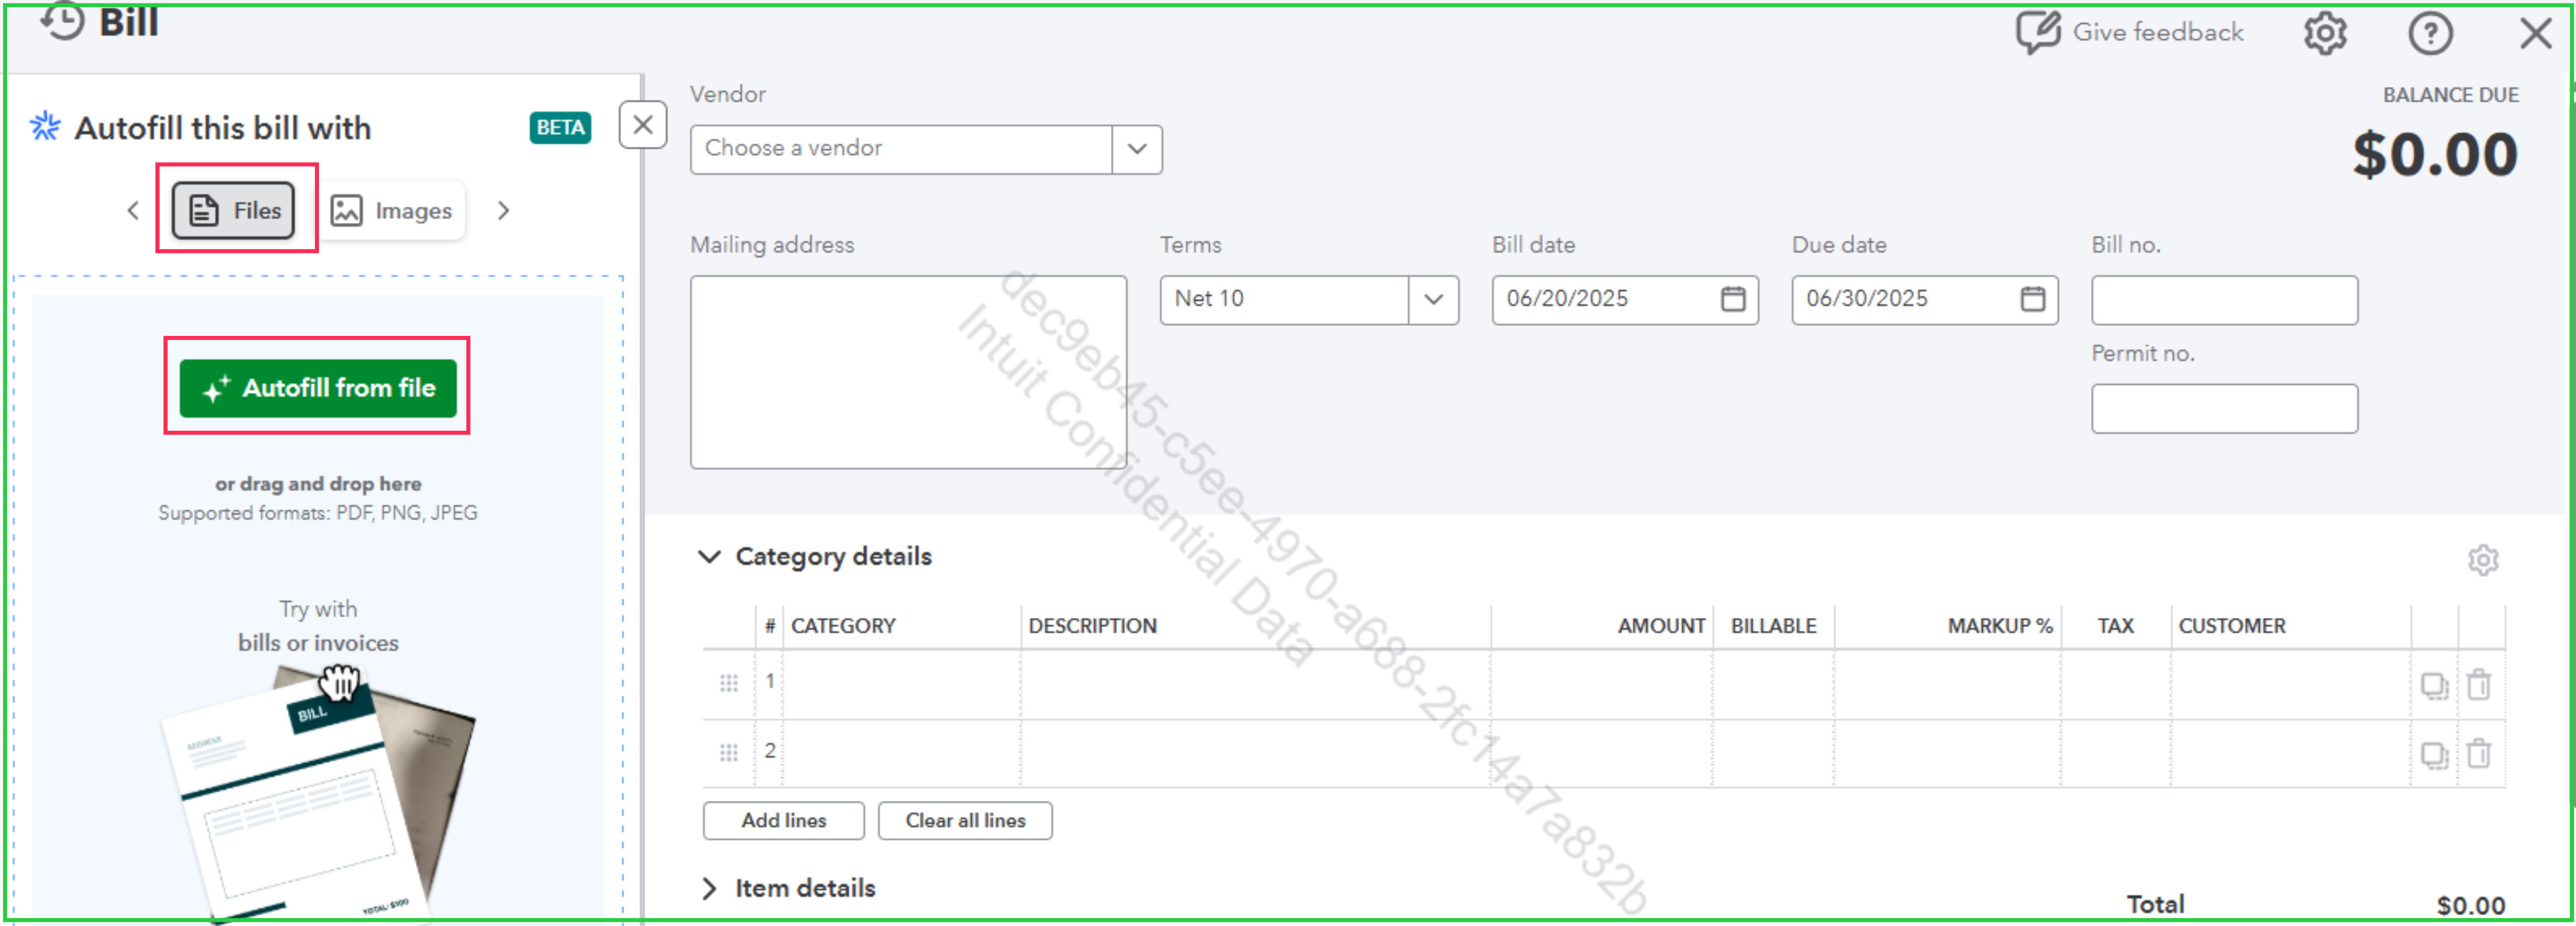Copy line 2 with the duplicate icon
The image size is (2576, 926).
coord(2434,755)
